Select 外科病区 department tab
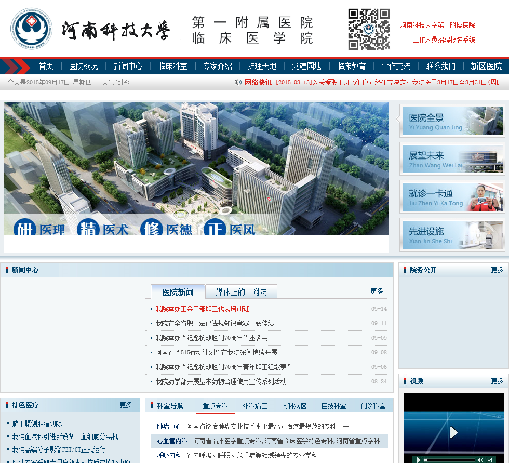Viewport: 509px width, 463px height. coord(255,406)
